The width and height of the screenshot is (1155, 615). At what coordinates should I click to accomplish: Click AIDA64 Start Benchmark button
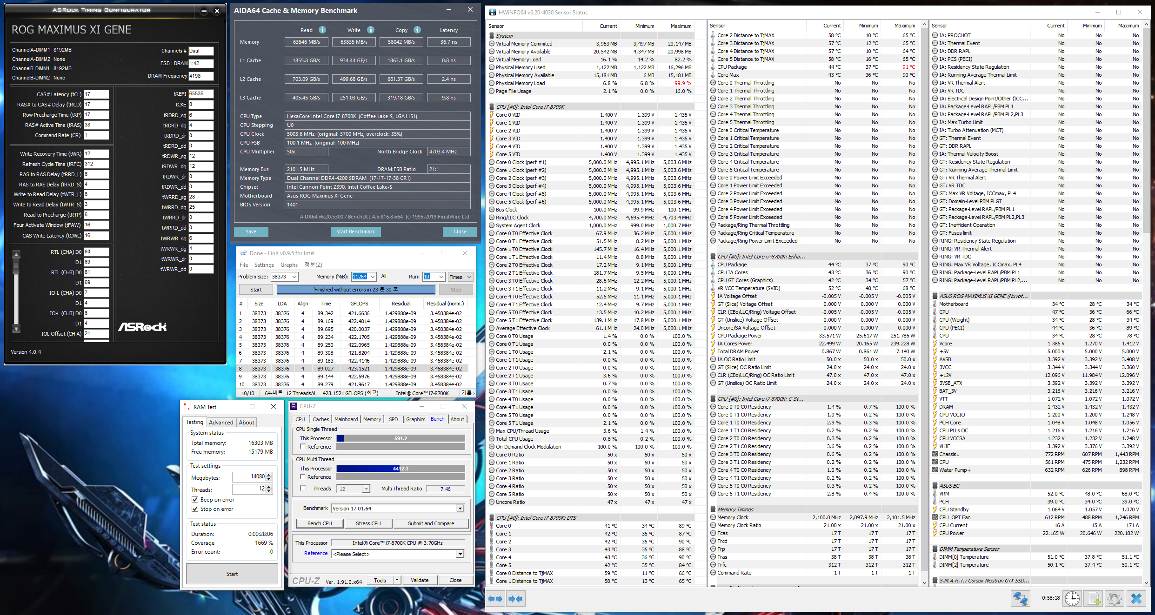[x=355, y=231]
